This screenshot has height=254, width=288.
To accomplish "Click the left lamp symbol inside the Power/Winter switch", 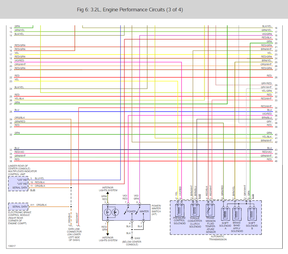I will 108,212.
